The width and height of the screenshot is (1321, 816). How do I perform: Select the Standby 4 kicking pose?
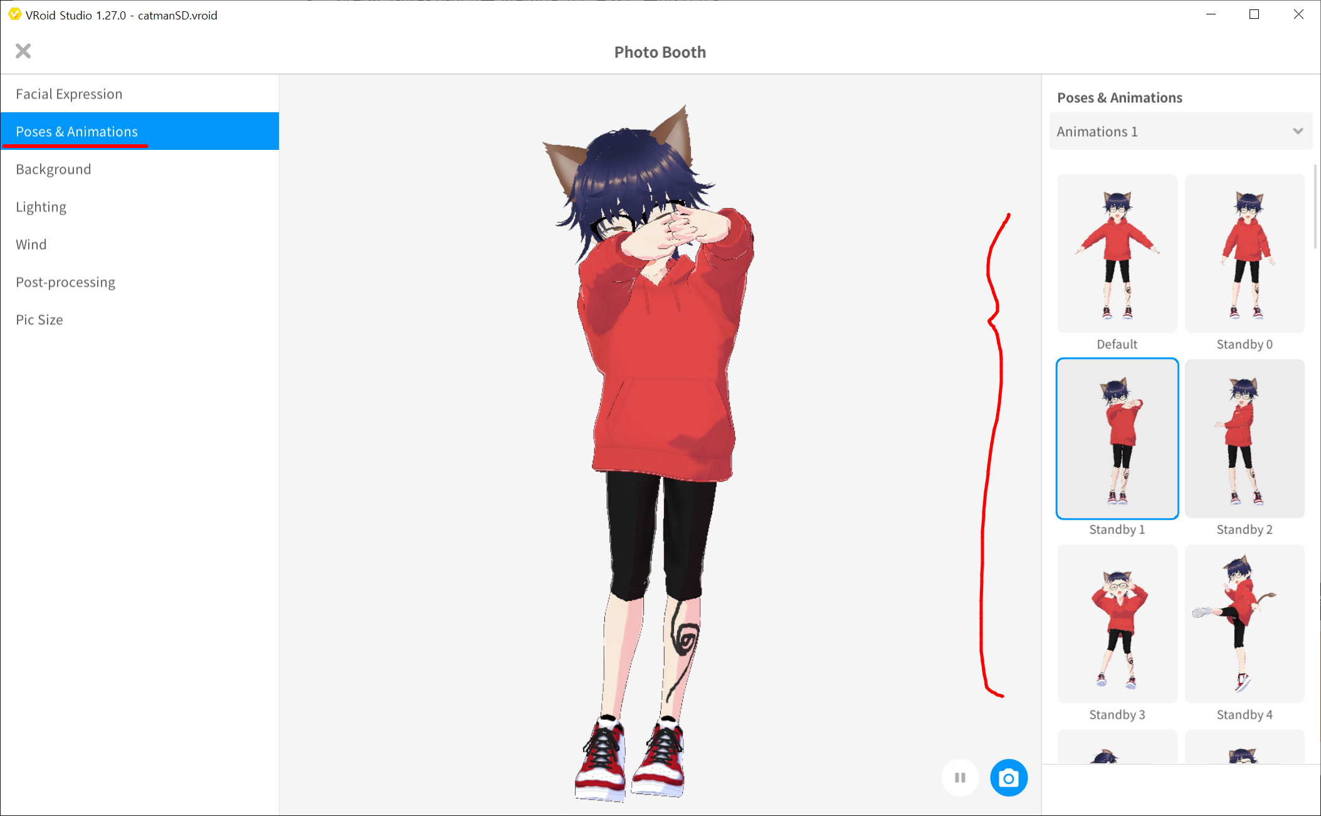click(x=1244, y=623)
